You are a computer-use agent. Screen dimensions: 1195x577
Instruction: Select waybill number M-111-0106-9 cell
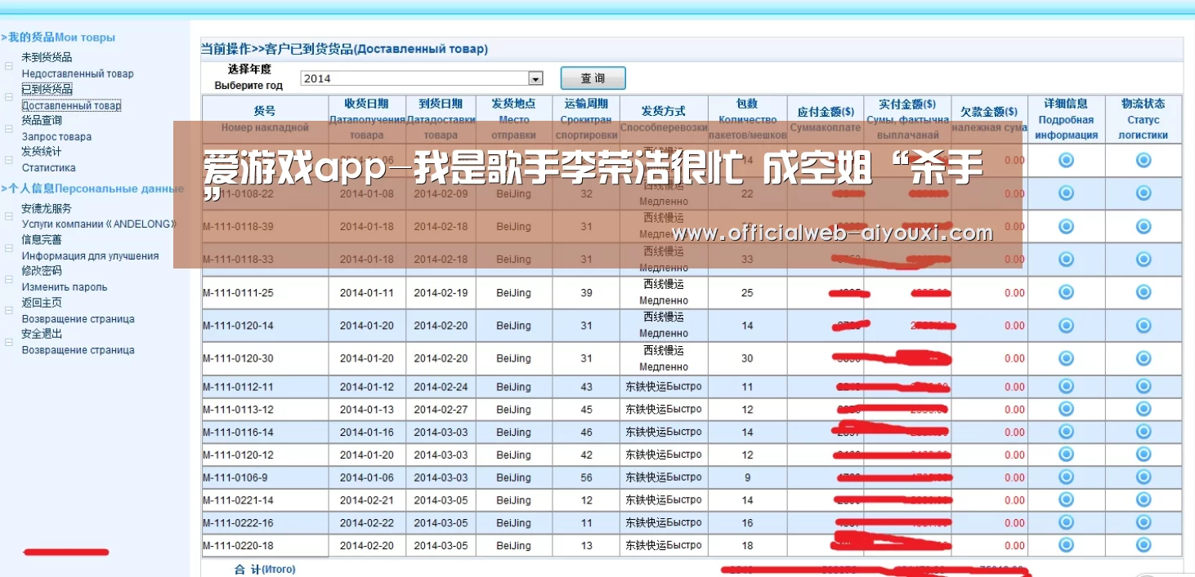coord(265,477)
